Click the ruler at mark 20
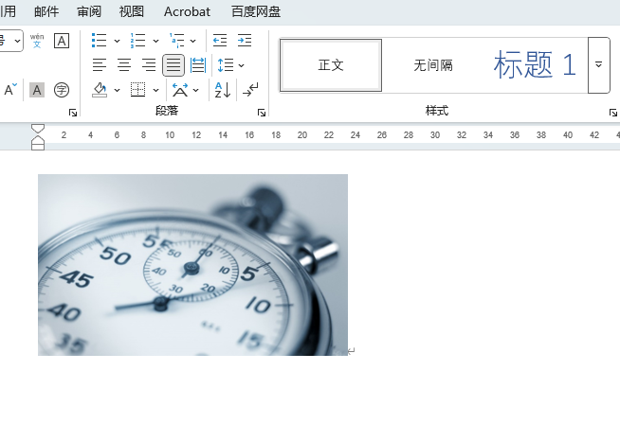The width and height of the screenshot is (620, 424). pos(302,135)
